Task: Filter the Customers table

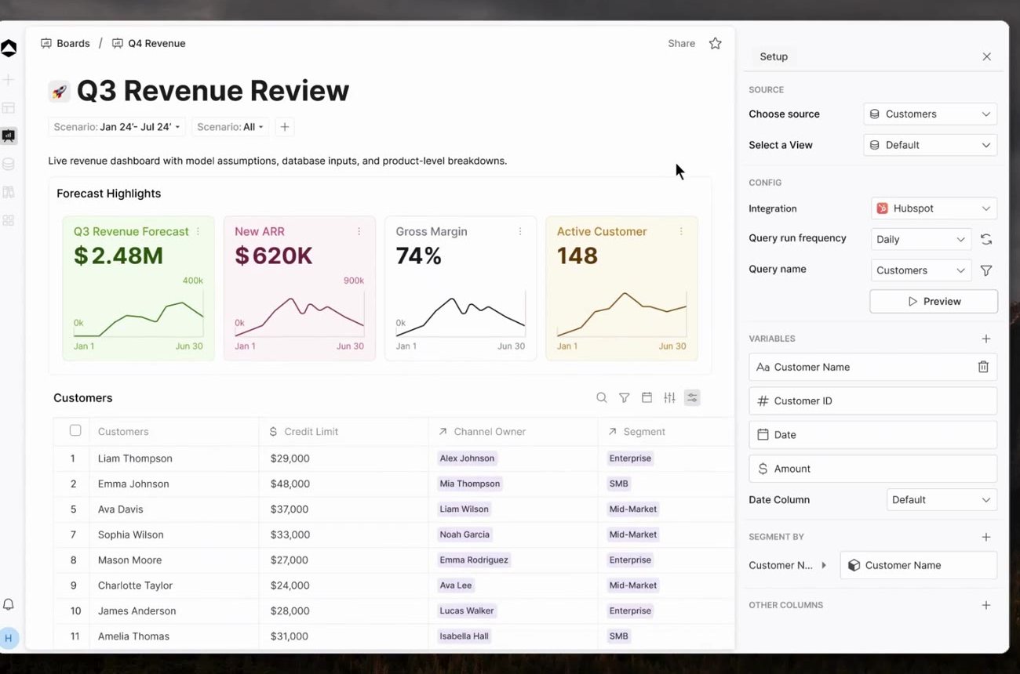Action: coord(624,398)
